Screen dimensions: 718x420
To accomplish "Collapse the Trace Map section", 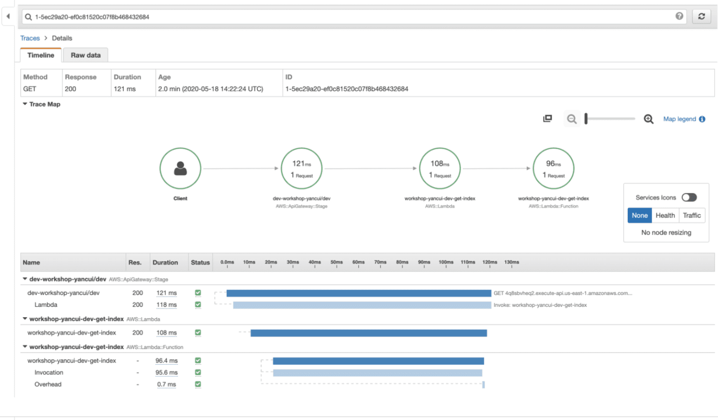I will click(x=25, y=104).
